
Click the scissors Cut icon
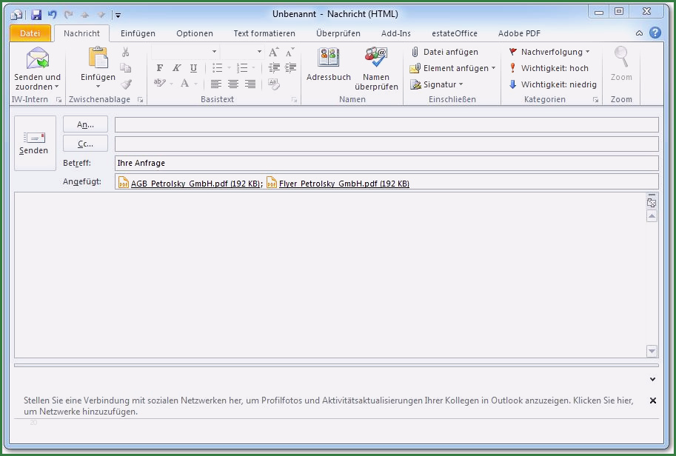(125, 52)
